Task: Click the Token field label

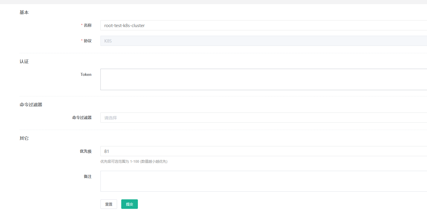Action: click(x=86, y=75)
